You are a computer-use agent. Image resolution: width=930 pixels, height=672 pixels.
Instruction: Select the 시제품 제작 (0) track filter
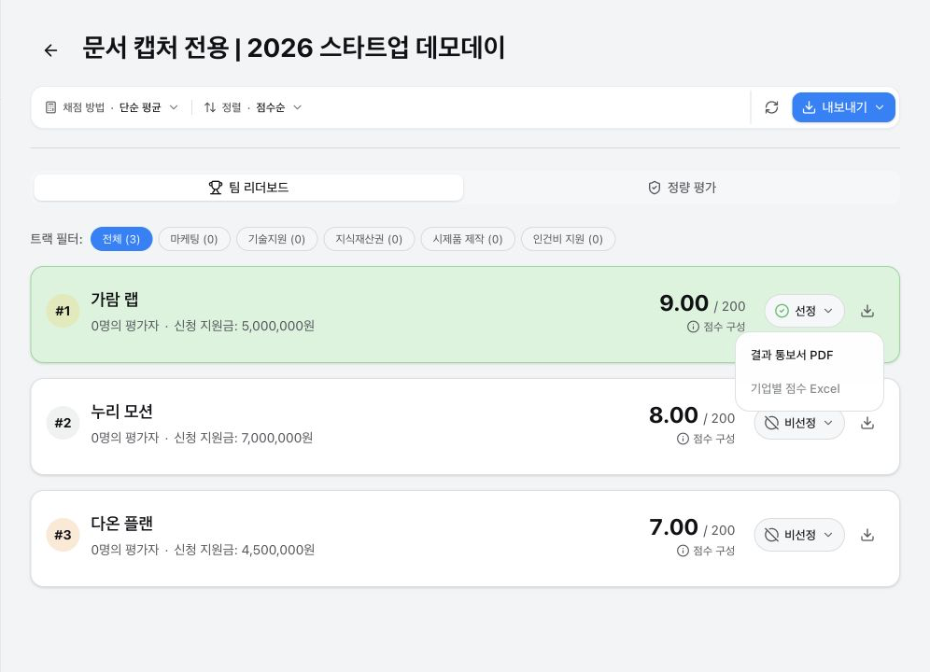click(468, 239)
